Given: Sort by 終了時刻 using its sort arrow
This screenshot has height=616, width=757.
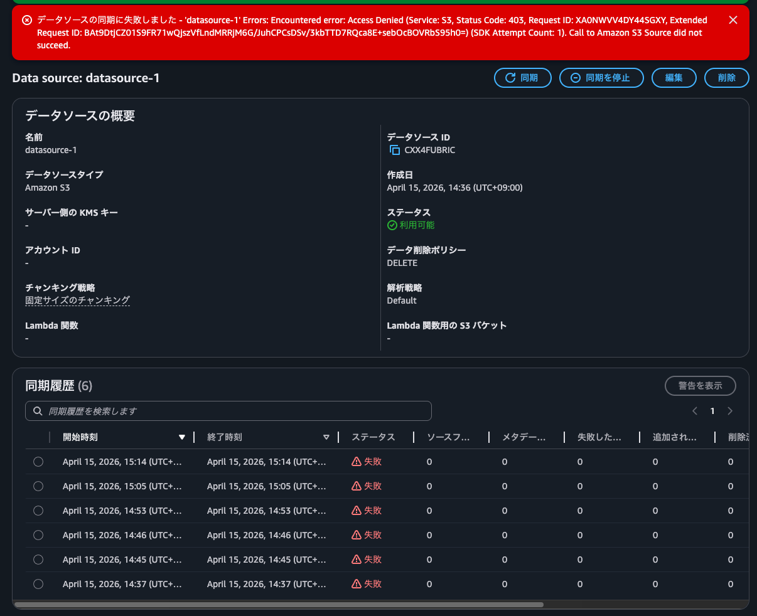Looking at the screenshot, I should tap(326, 437).
